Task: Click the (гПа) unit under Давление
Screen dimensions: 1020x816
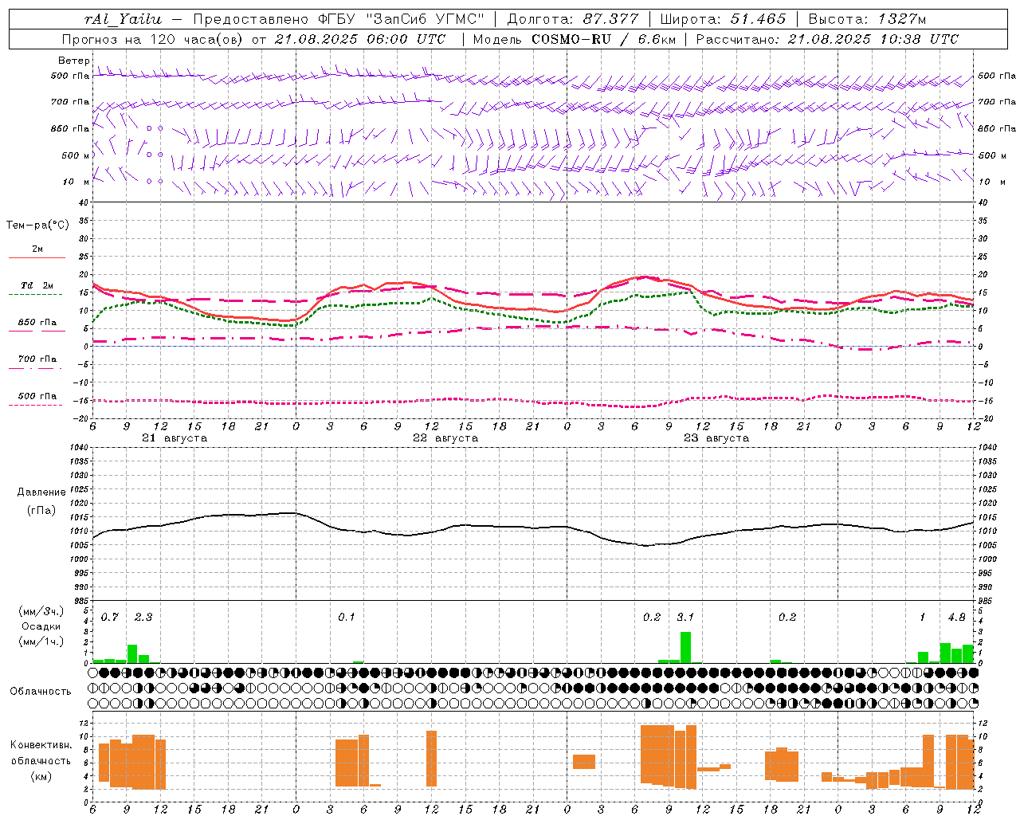Action: (41, 511)
